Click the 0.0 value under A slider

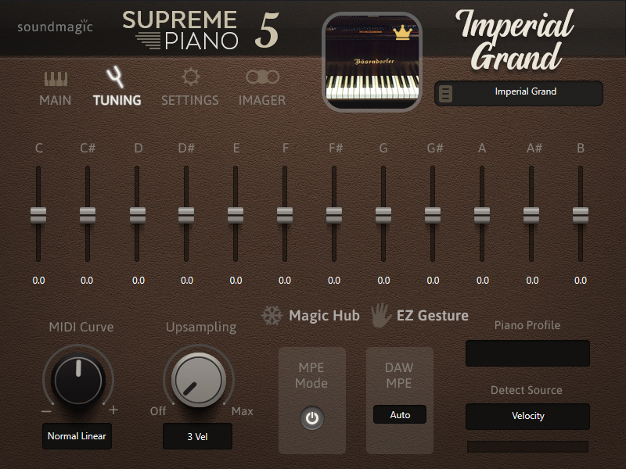483,281
